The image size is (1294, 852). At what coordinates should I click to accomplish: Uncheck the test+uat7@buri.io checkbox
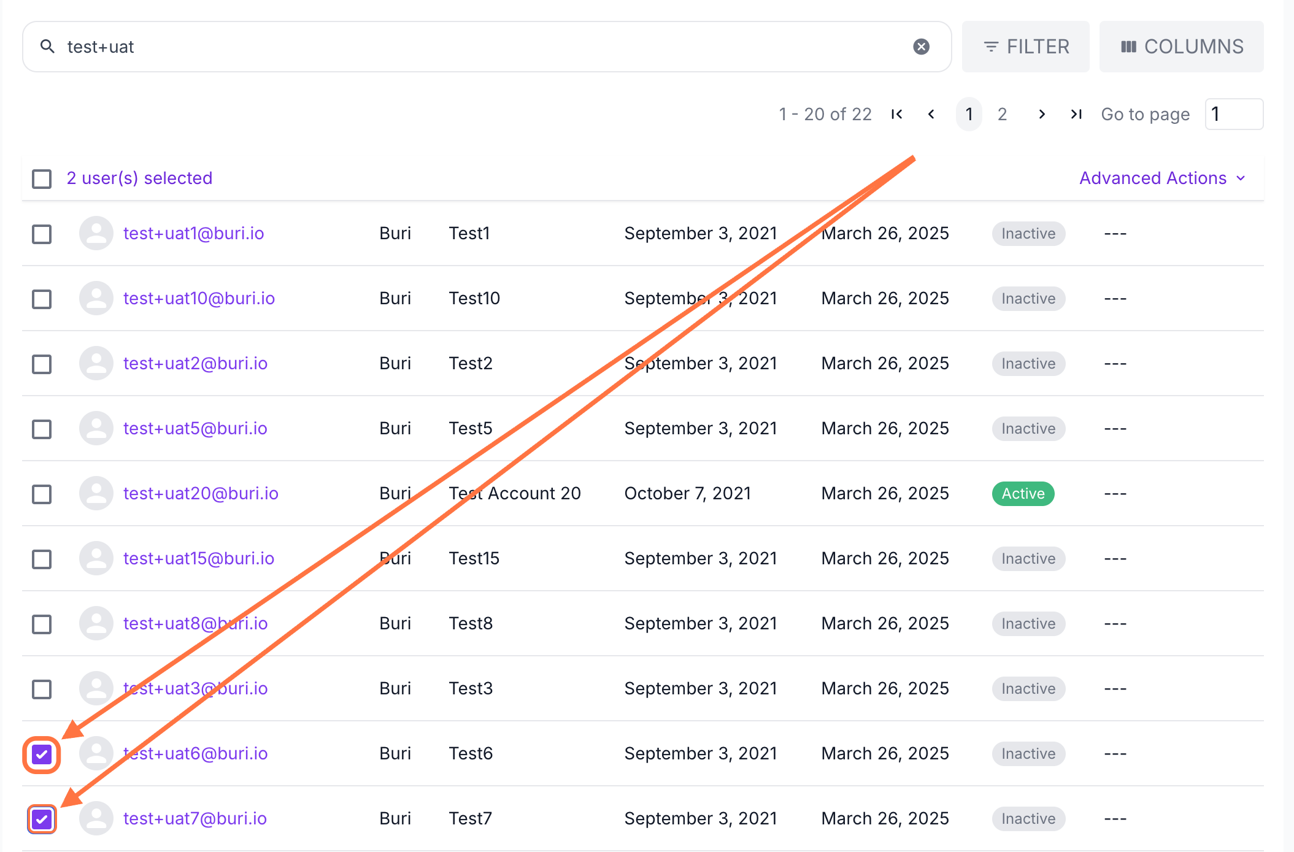(x=42, y=819)
